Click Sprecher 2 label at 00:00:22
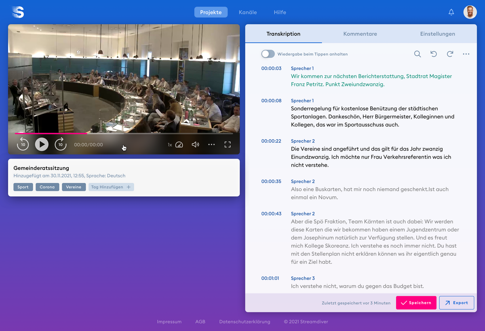This screenshot has height=331, width=485. click(x=303, y=141)
